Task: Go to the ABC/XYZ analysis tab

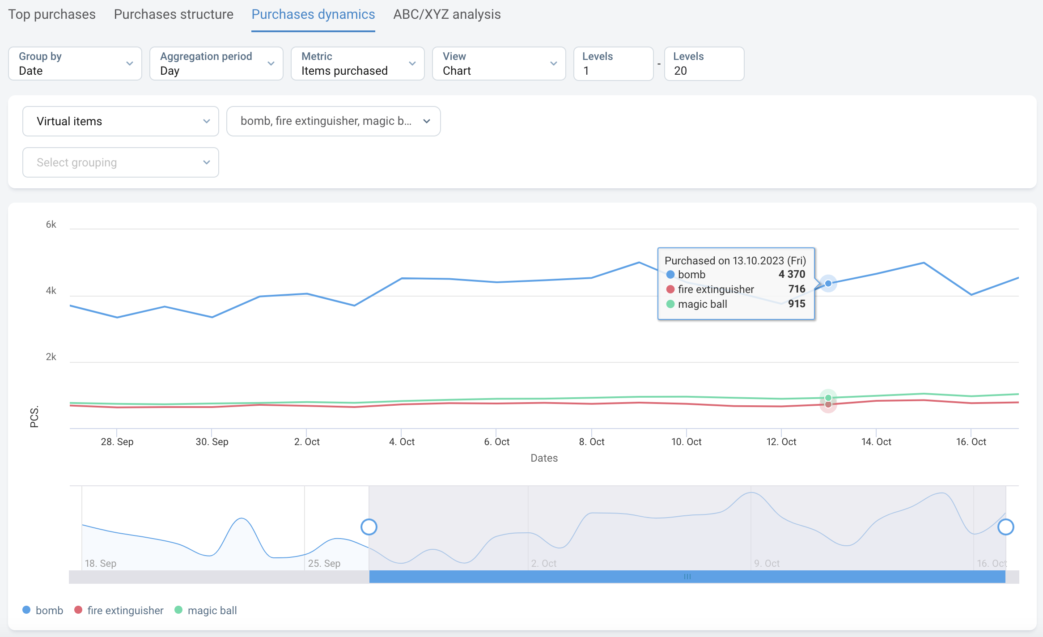Action: tap(447, 14)
